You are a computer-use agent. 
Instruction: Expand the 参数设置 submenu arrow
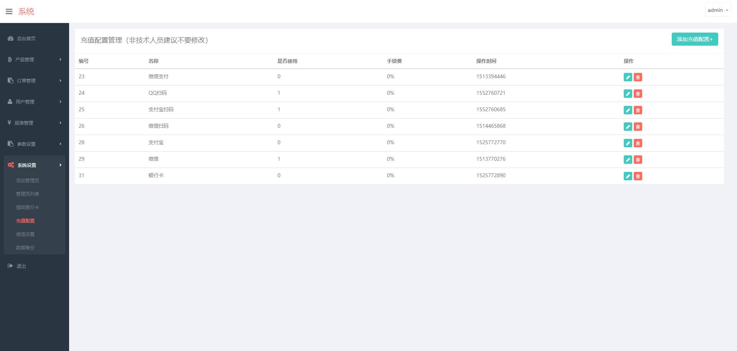coord(61,144)
